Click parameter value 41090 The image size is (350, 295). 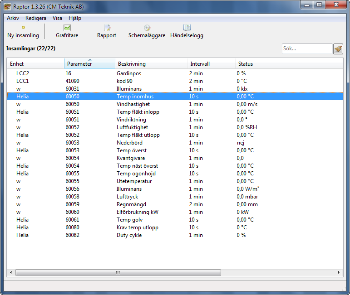[72, 81]
